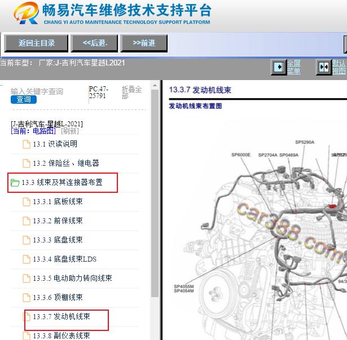Viewport: 347px width, 340px height.
Task: Click the 当前车型 vehicle info text
Action: 63,63
